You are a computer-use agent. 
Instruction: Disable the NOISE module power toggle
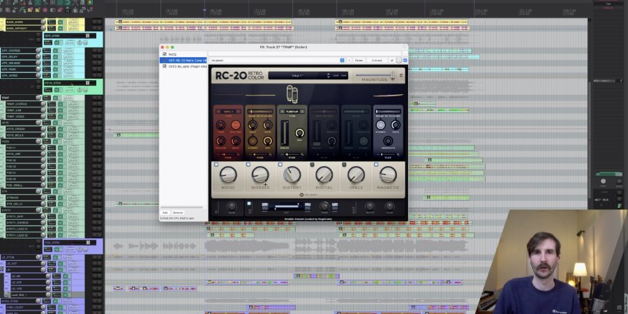216,165
